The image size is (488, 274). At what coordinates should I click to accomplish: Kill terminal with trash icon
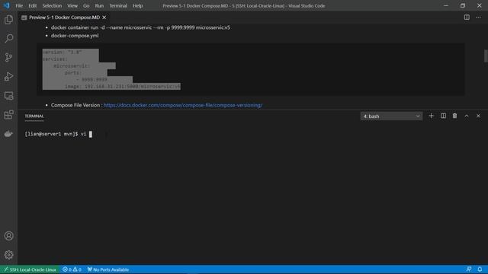454,116
